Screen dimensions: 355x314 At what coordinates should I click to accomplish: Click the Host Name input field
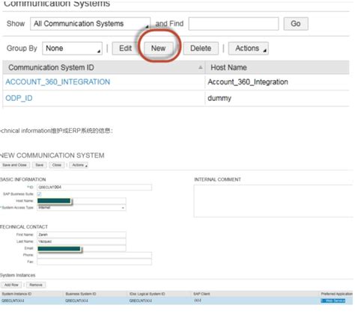[82, 201]
